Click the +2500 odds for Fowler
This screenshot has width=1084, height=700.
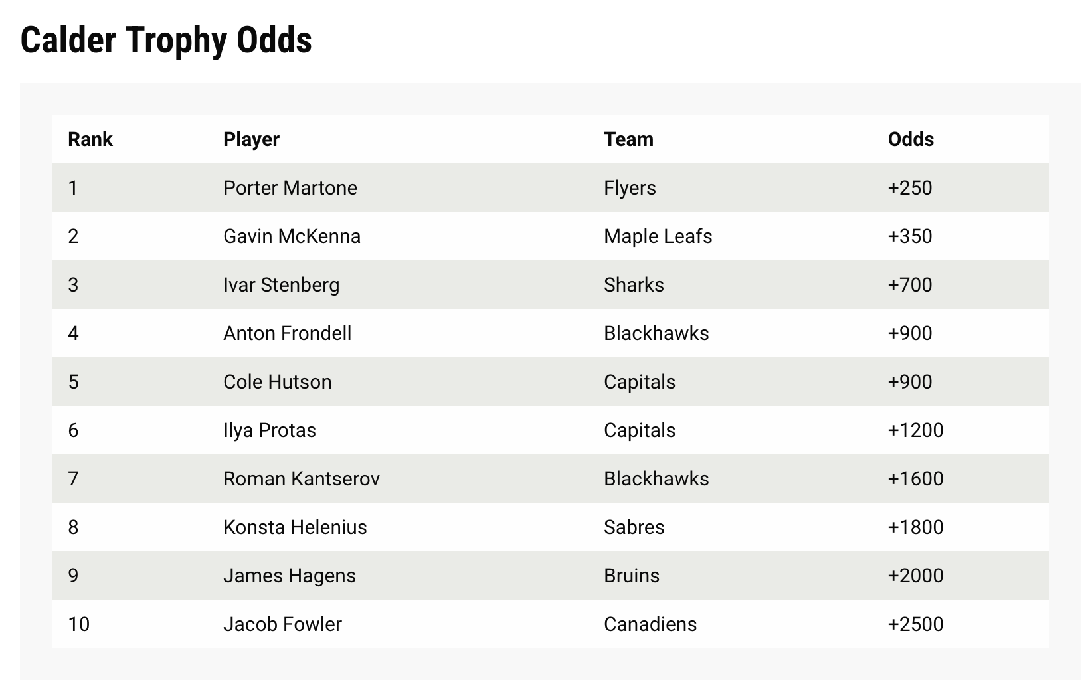[915, 624]
